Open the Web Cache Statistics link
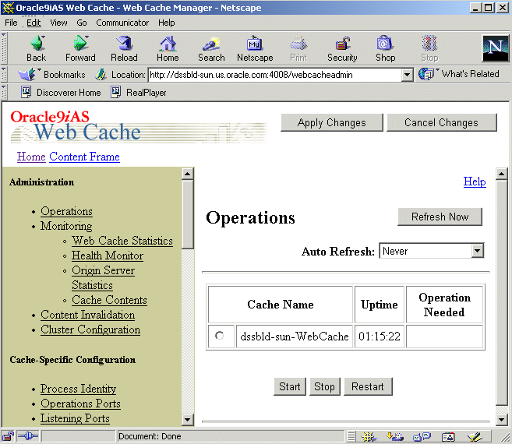Screen dimensions: 512x444 point(122,241)
